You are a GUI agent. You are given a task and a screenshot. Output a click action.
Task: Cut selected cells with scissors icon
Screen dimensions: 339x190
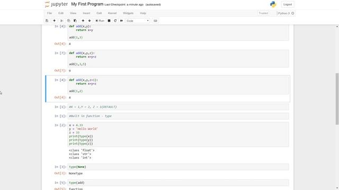(x=62, y=21)
